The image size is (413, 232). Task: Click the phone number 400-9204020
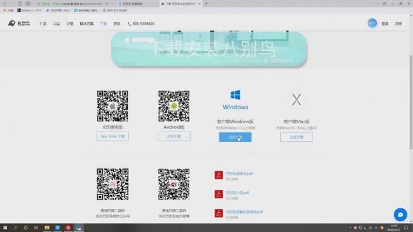tap(141, 24)
